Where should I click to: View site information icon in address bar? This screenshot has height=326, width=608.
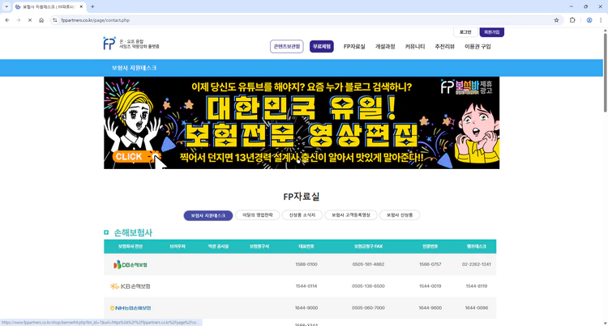click(55, 20)
